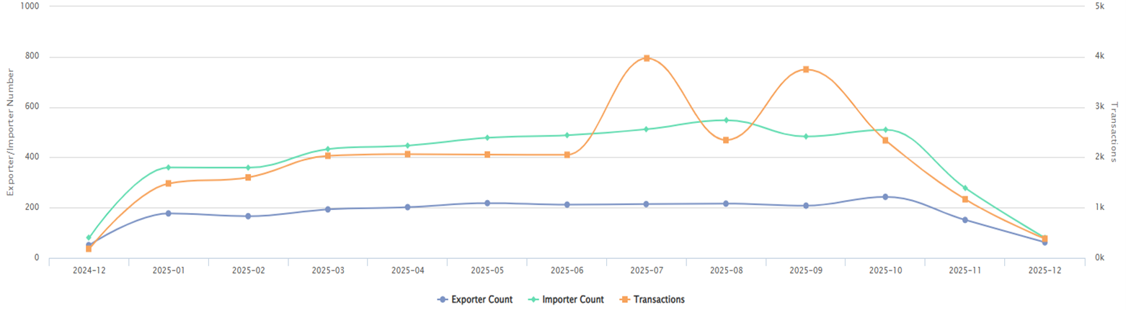Click the 2025-07 x-axis label
Screen dimensions: 1126x310
coord(647,270)
